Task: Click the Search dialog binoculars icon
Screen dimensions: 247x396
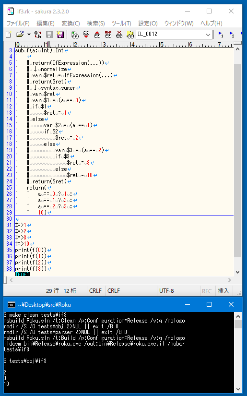Action: [x=75, y=35]
